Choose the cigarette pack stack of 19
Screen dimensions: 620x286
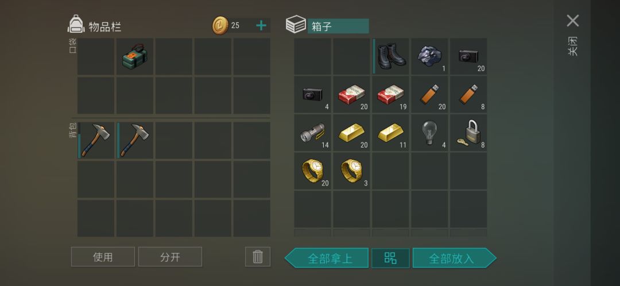[391, 95]
